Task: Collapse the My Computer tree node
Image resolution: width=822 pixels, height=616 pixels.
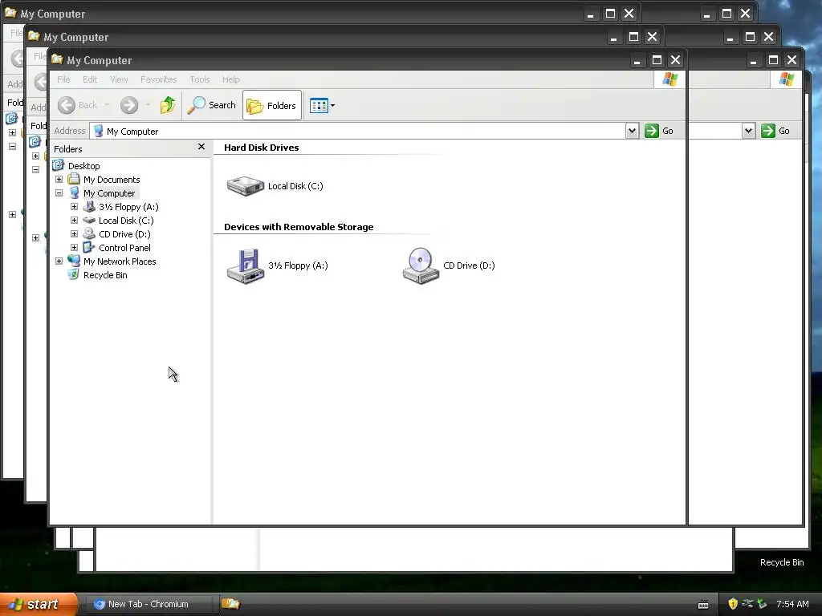Action: pos(59,193)
